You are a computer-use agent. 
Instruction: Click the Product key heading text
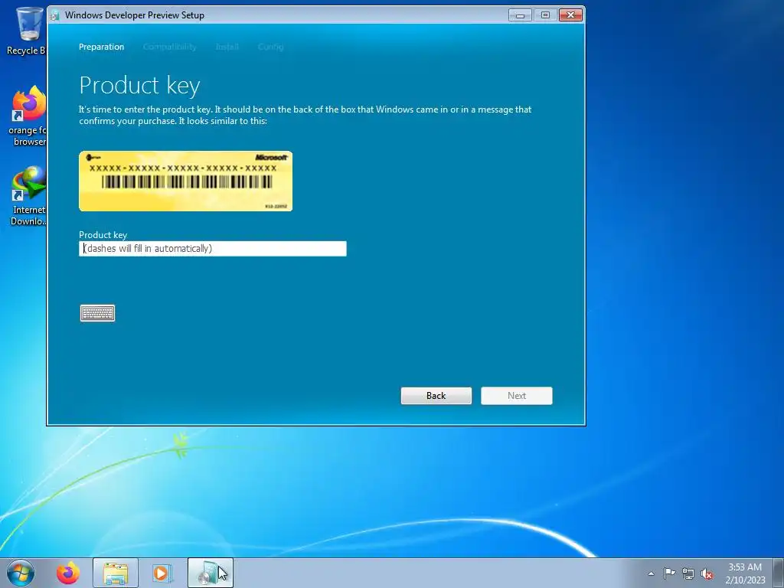click(139, 86)
